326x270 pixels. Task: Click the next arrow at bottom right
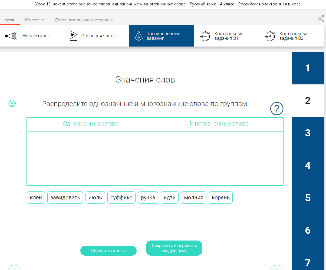(x=277, y=268)
